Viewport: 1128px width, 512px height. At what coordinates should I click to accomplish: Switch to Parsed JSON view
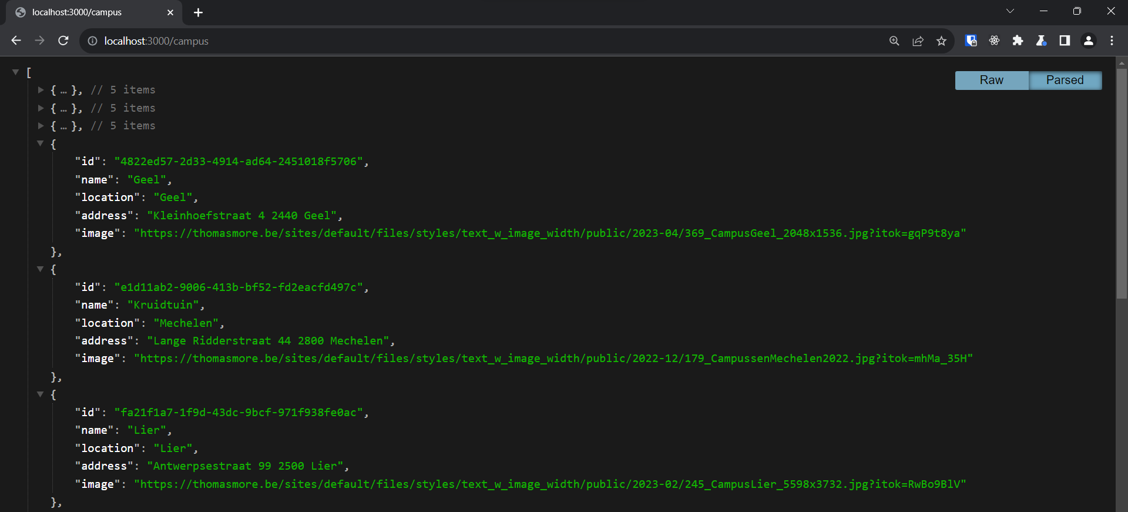click(x=1065, y=81)
